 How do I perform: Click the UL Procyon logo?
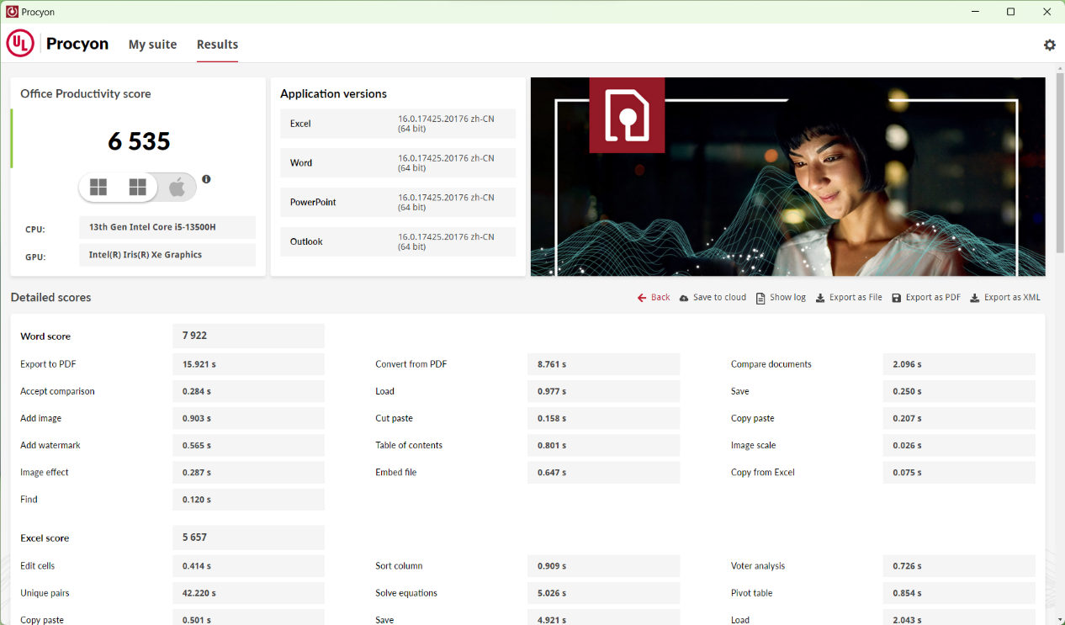pos(20,44)
